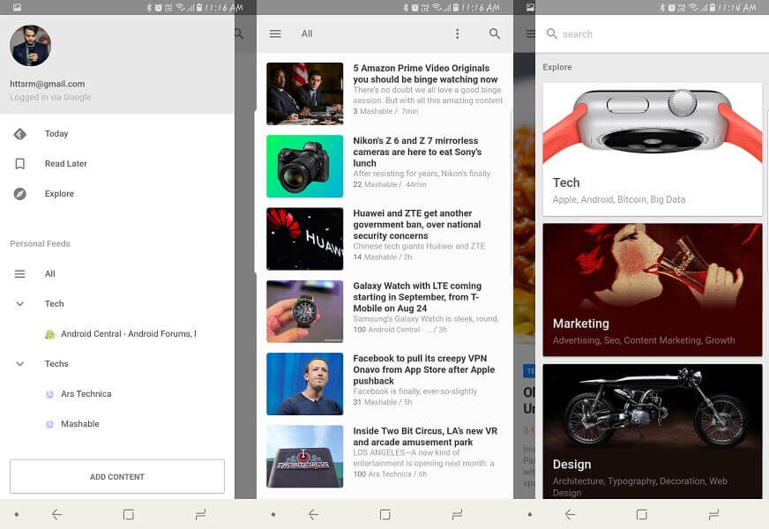Image resolution: width=769 pixels, height=529 pixels.
Task: Tap the Mark Zuckerberg thumbnail image
Action: pos(304,384)
